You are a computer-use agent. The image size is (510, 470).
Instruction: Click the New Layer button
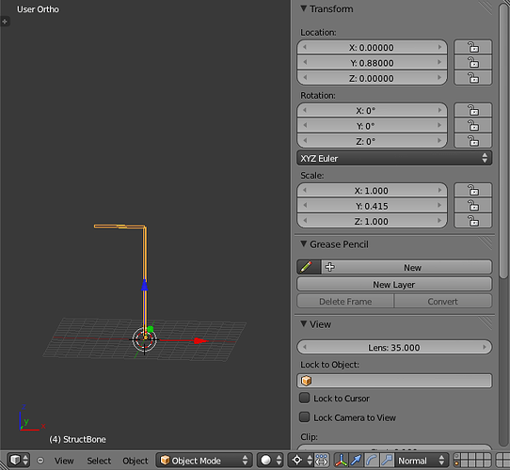(394, 285)
